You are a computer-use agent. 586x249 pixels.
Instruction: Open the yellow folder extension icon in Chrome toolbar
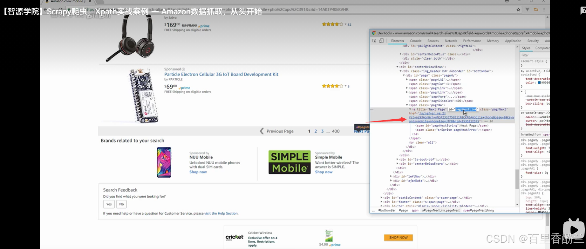(x=536, y=10)
